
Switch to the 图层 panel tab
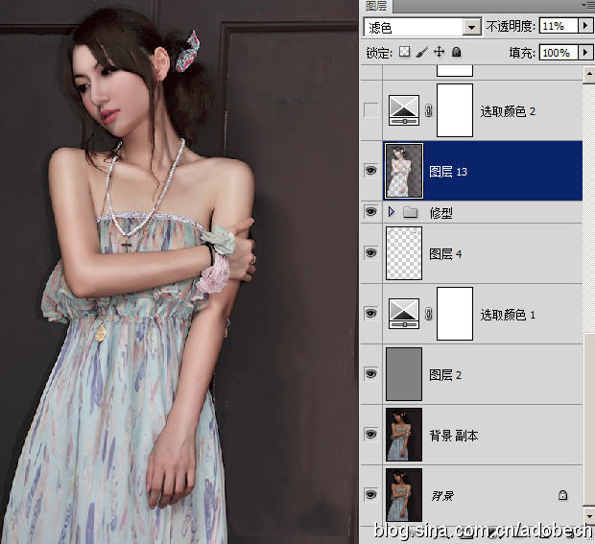point(375,5)
